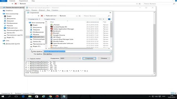Open the Упорядочить dropdown
The image size is (177, 99).
pyautogui.click(x=34, y=19)
